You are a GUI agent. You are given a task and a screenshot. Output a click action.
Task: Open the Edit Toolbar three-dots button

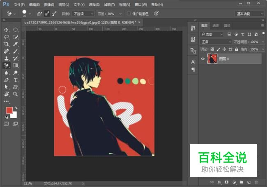(x=6, y=101)
